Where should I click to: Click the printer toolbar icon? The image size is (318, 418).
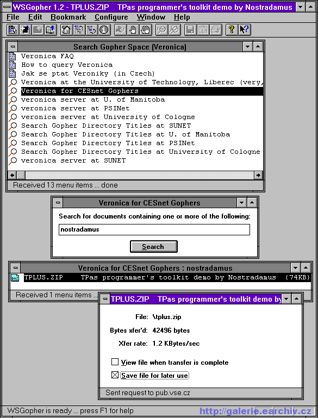[x=216, y=30]
